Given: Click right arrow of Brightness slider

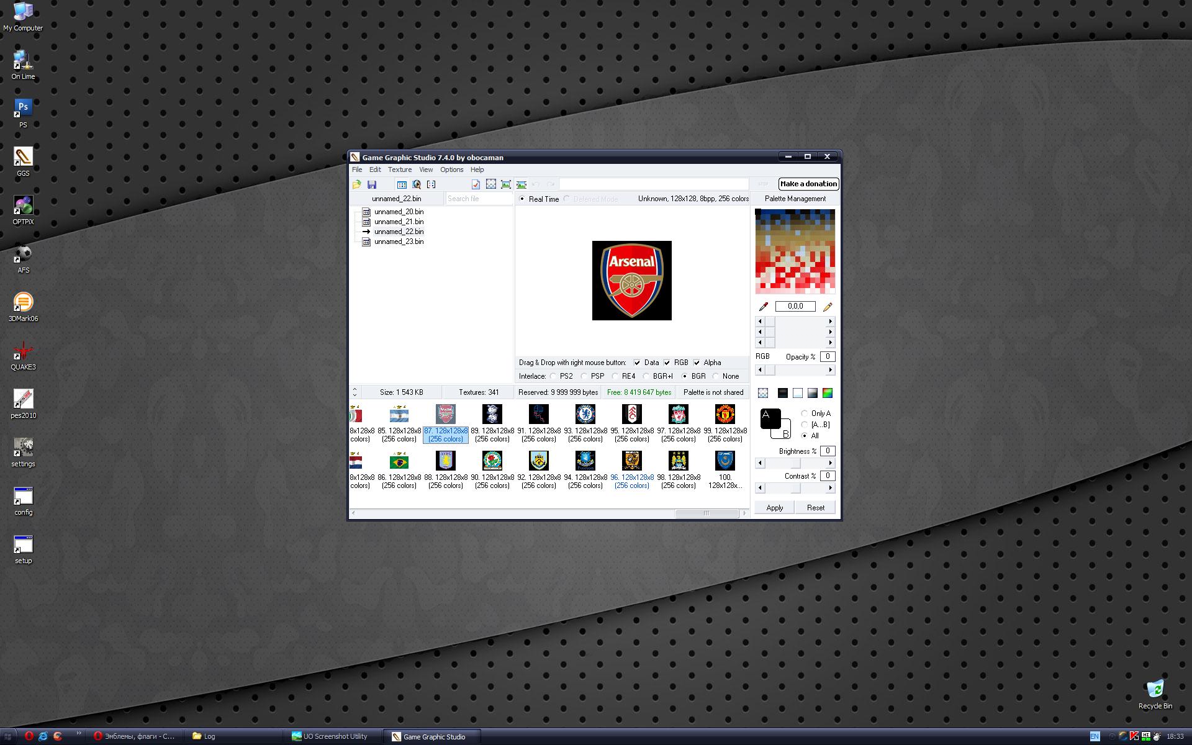Looking at the screenshot, I should coord(831,464).
